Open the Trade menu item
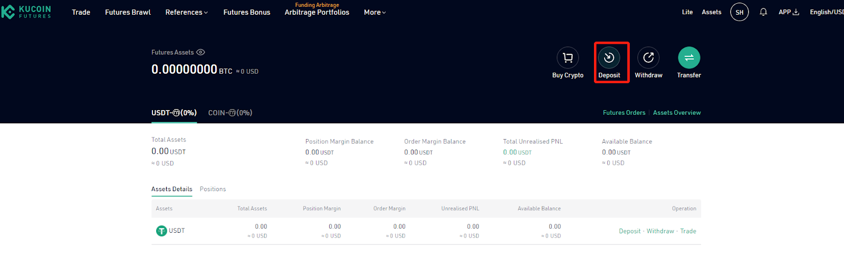Viewport: 844px width, 257px height. point(81,12)
